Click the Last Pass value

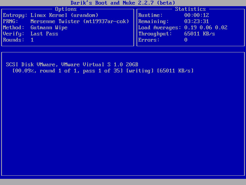(x=45, y=34)
